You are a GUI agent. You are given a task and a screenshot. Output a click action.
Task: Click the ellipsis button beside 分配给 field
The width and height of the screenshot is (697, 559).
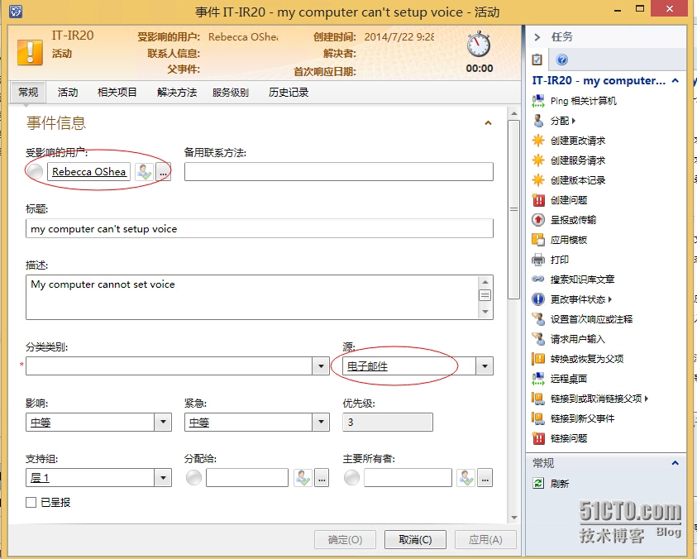[x=322, y=478]
